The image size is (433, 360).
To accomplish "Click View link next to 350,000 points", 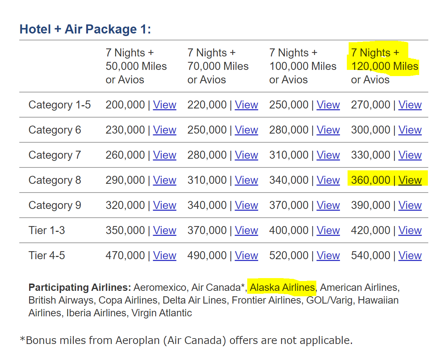I will (164, 230).
